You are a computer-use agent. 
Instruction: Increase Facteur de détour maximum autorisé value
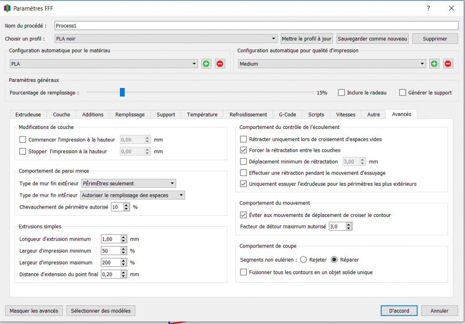pos(349,224)
